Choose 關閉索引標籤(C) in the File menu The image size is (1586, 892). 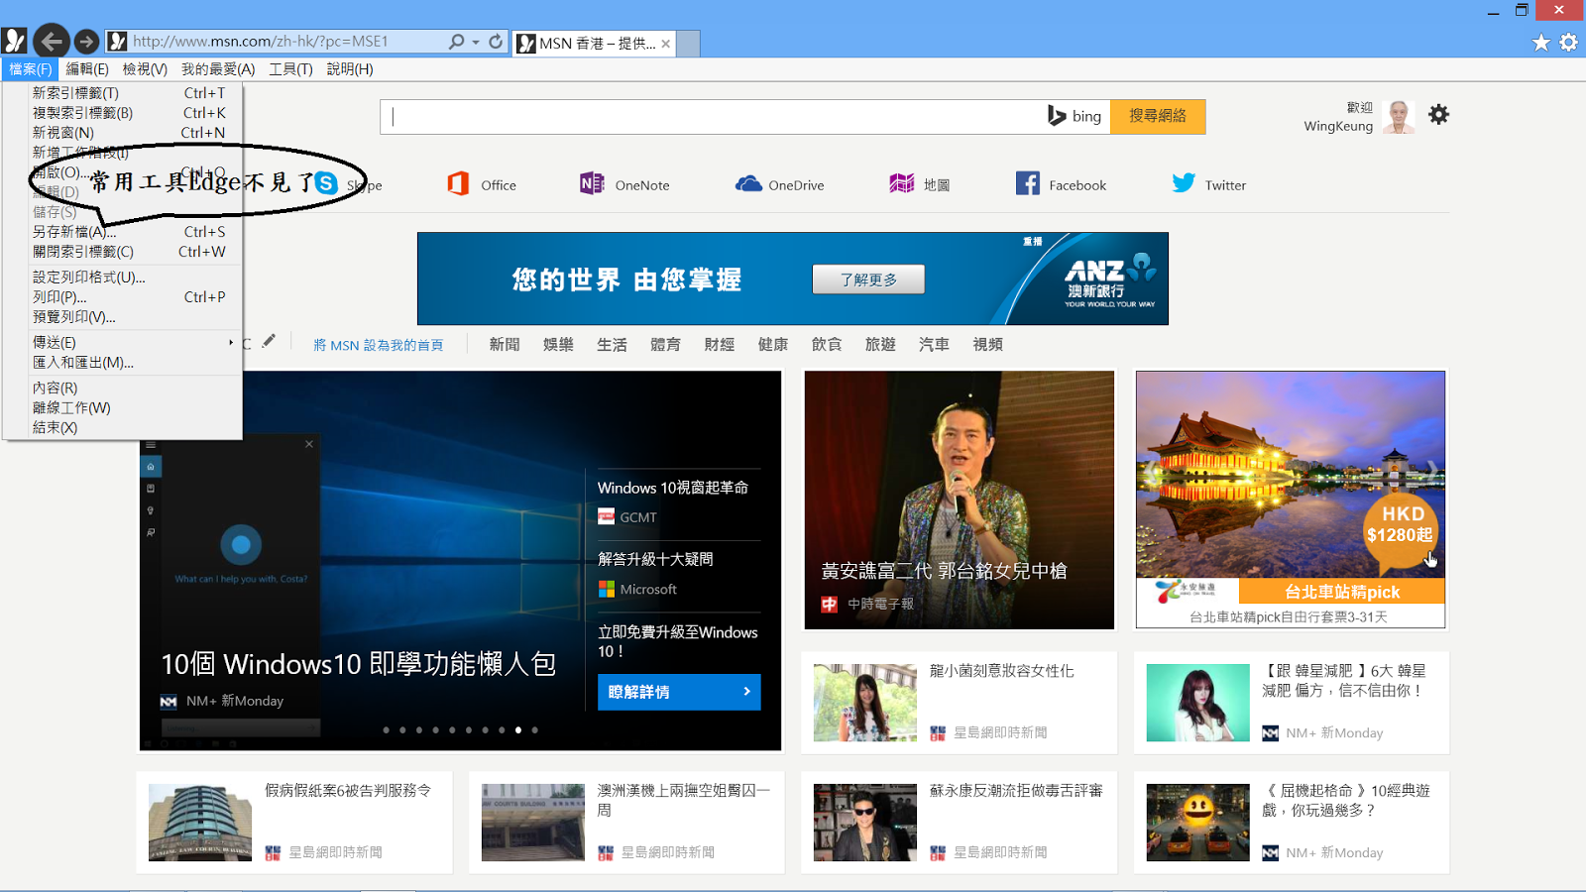click(123, 252)
